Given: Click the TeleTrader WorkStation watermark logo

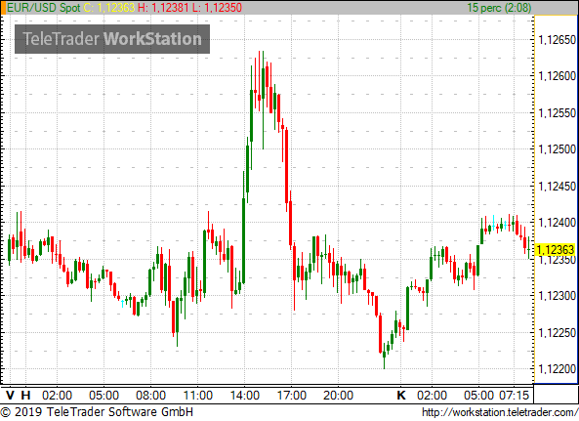Looking at the screenshot, I should point(112,39).
